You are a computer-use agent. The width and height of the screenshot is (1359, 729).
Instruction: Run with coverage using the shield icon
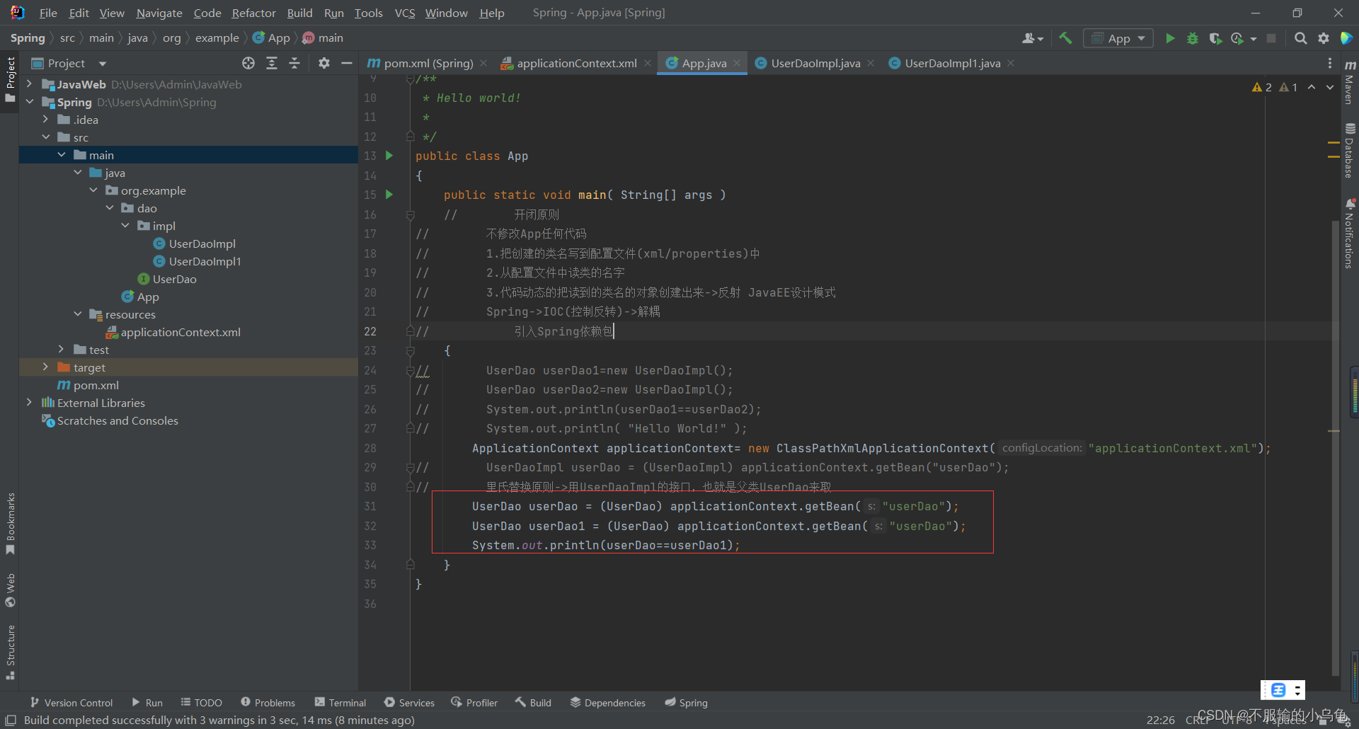pyautogui.click(x=1215, y=38)
